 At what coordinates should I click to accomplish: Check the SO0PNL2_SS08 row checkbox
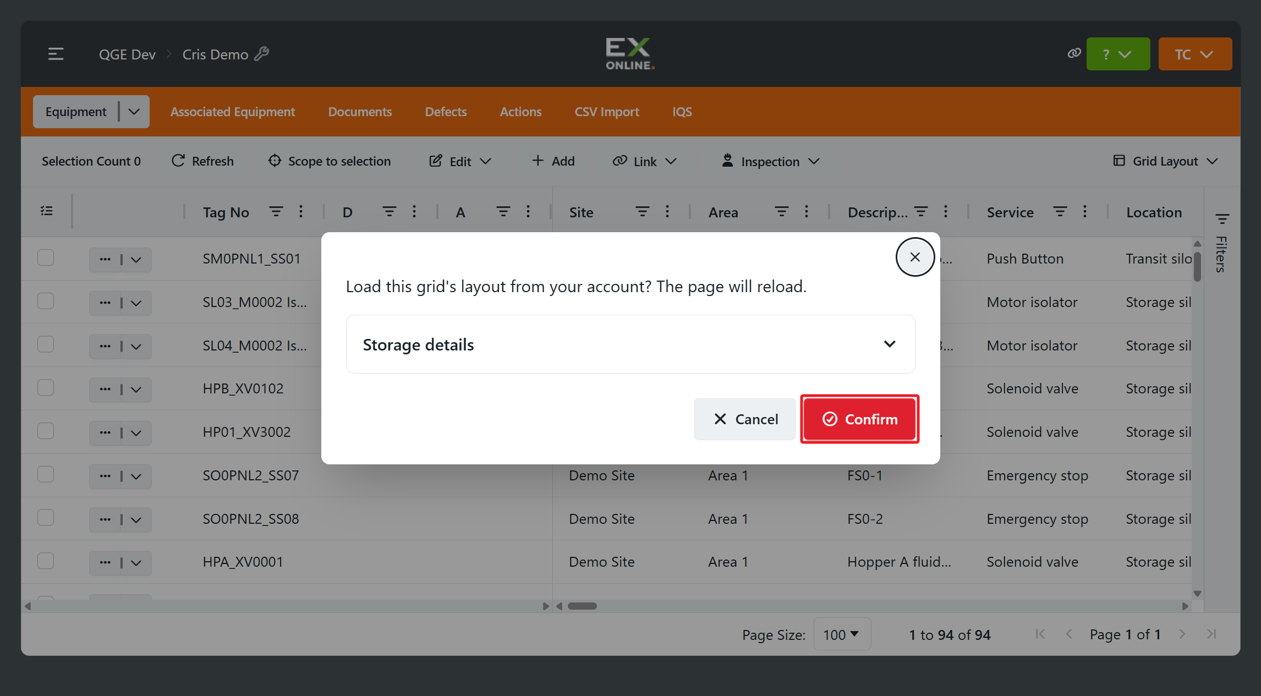[x=46, y=518]
